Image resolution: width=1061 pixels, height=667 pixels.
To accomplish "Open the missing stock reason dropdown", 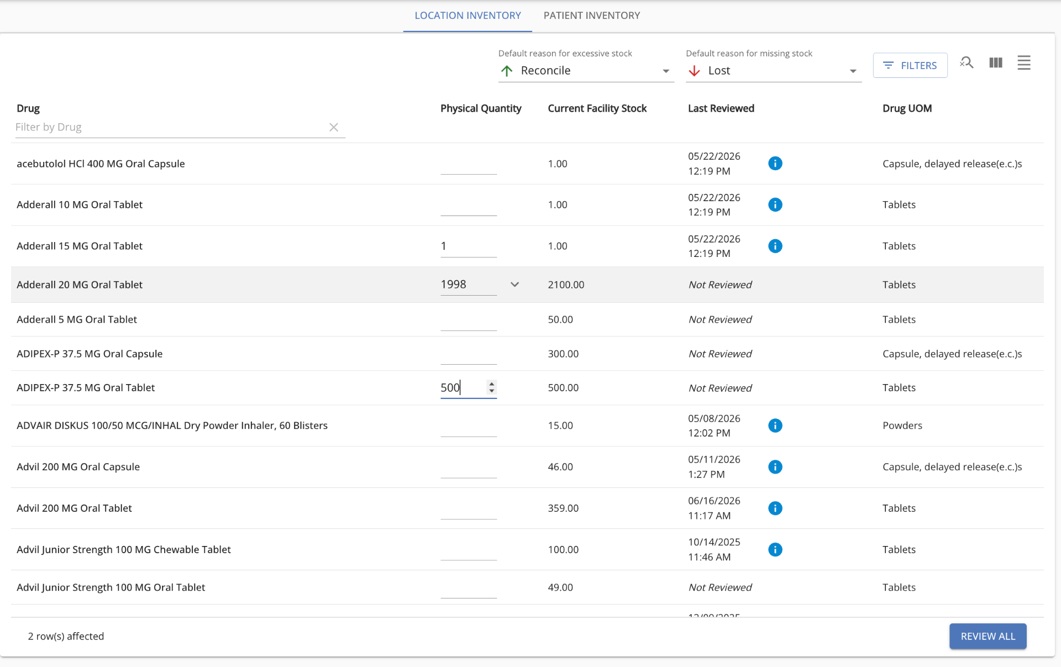I will pos(774,71).
